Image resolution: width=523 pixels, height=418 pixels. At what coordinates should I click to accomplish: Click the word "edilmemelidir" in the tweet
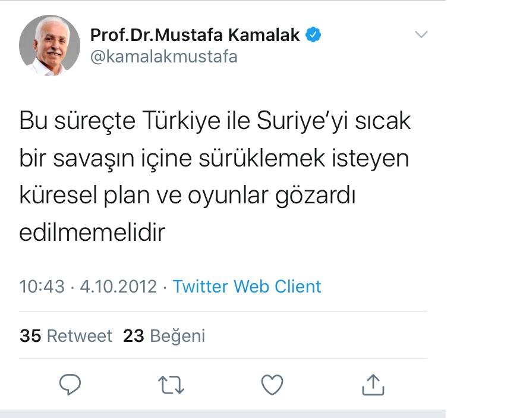(92, 232)
